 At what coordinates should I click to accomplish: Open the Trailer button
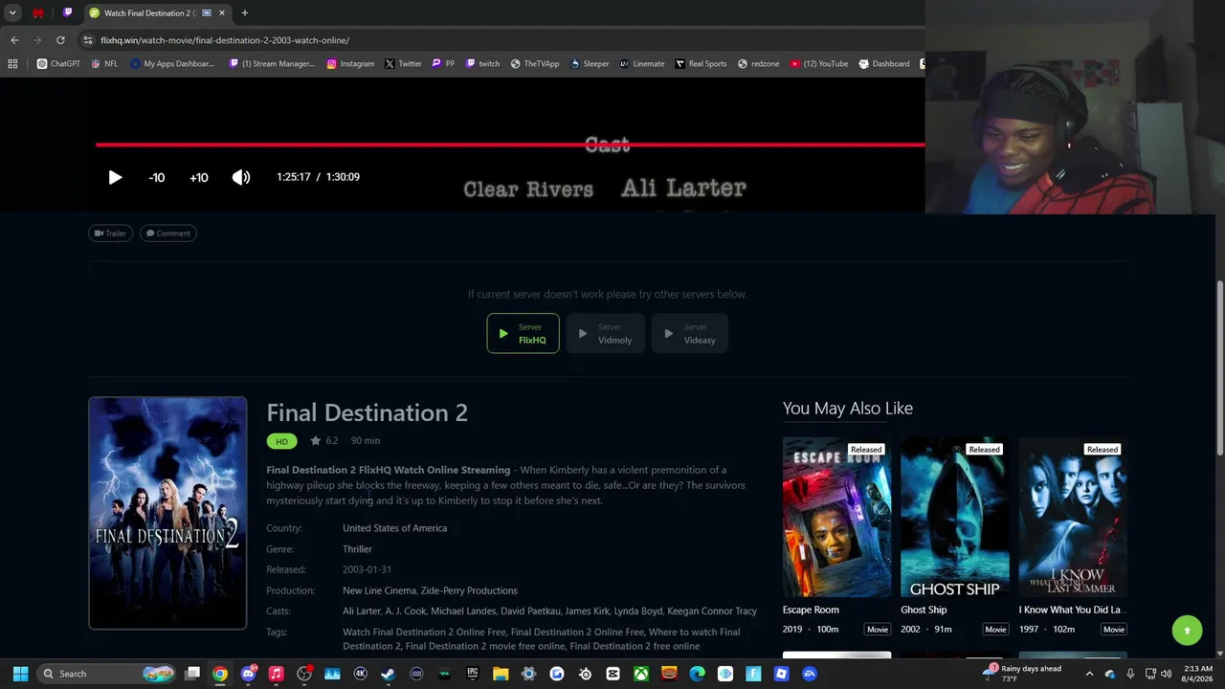[111, 233]
